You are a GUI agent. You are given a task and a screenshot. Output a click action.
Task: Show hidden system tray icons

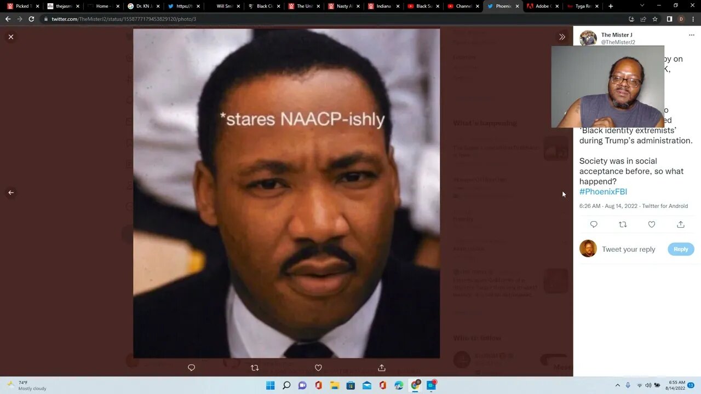618,385
